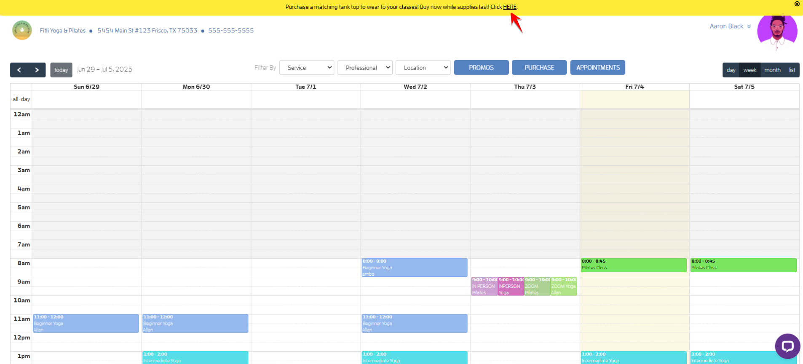Click the previous week arrow button
Screen dimensions: 803x364
point(19,70)
